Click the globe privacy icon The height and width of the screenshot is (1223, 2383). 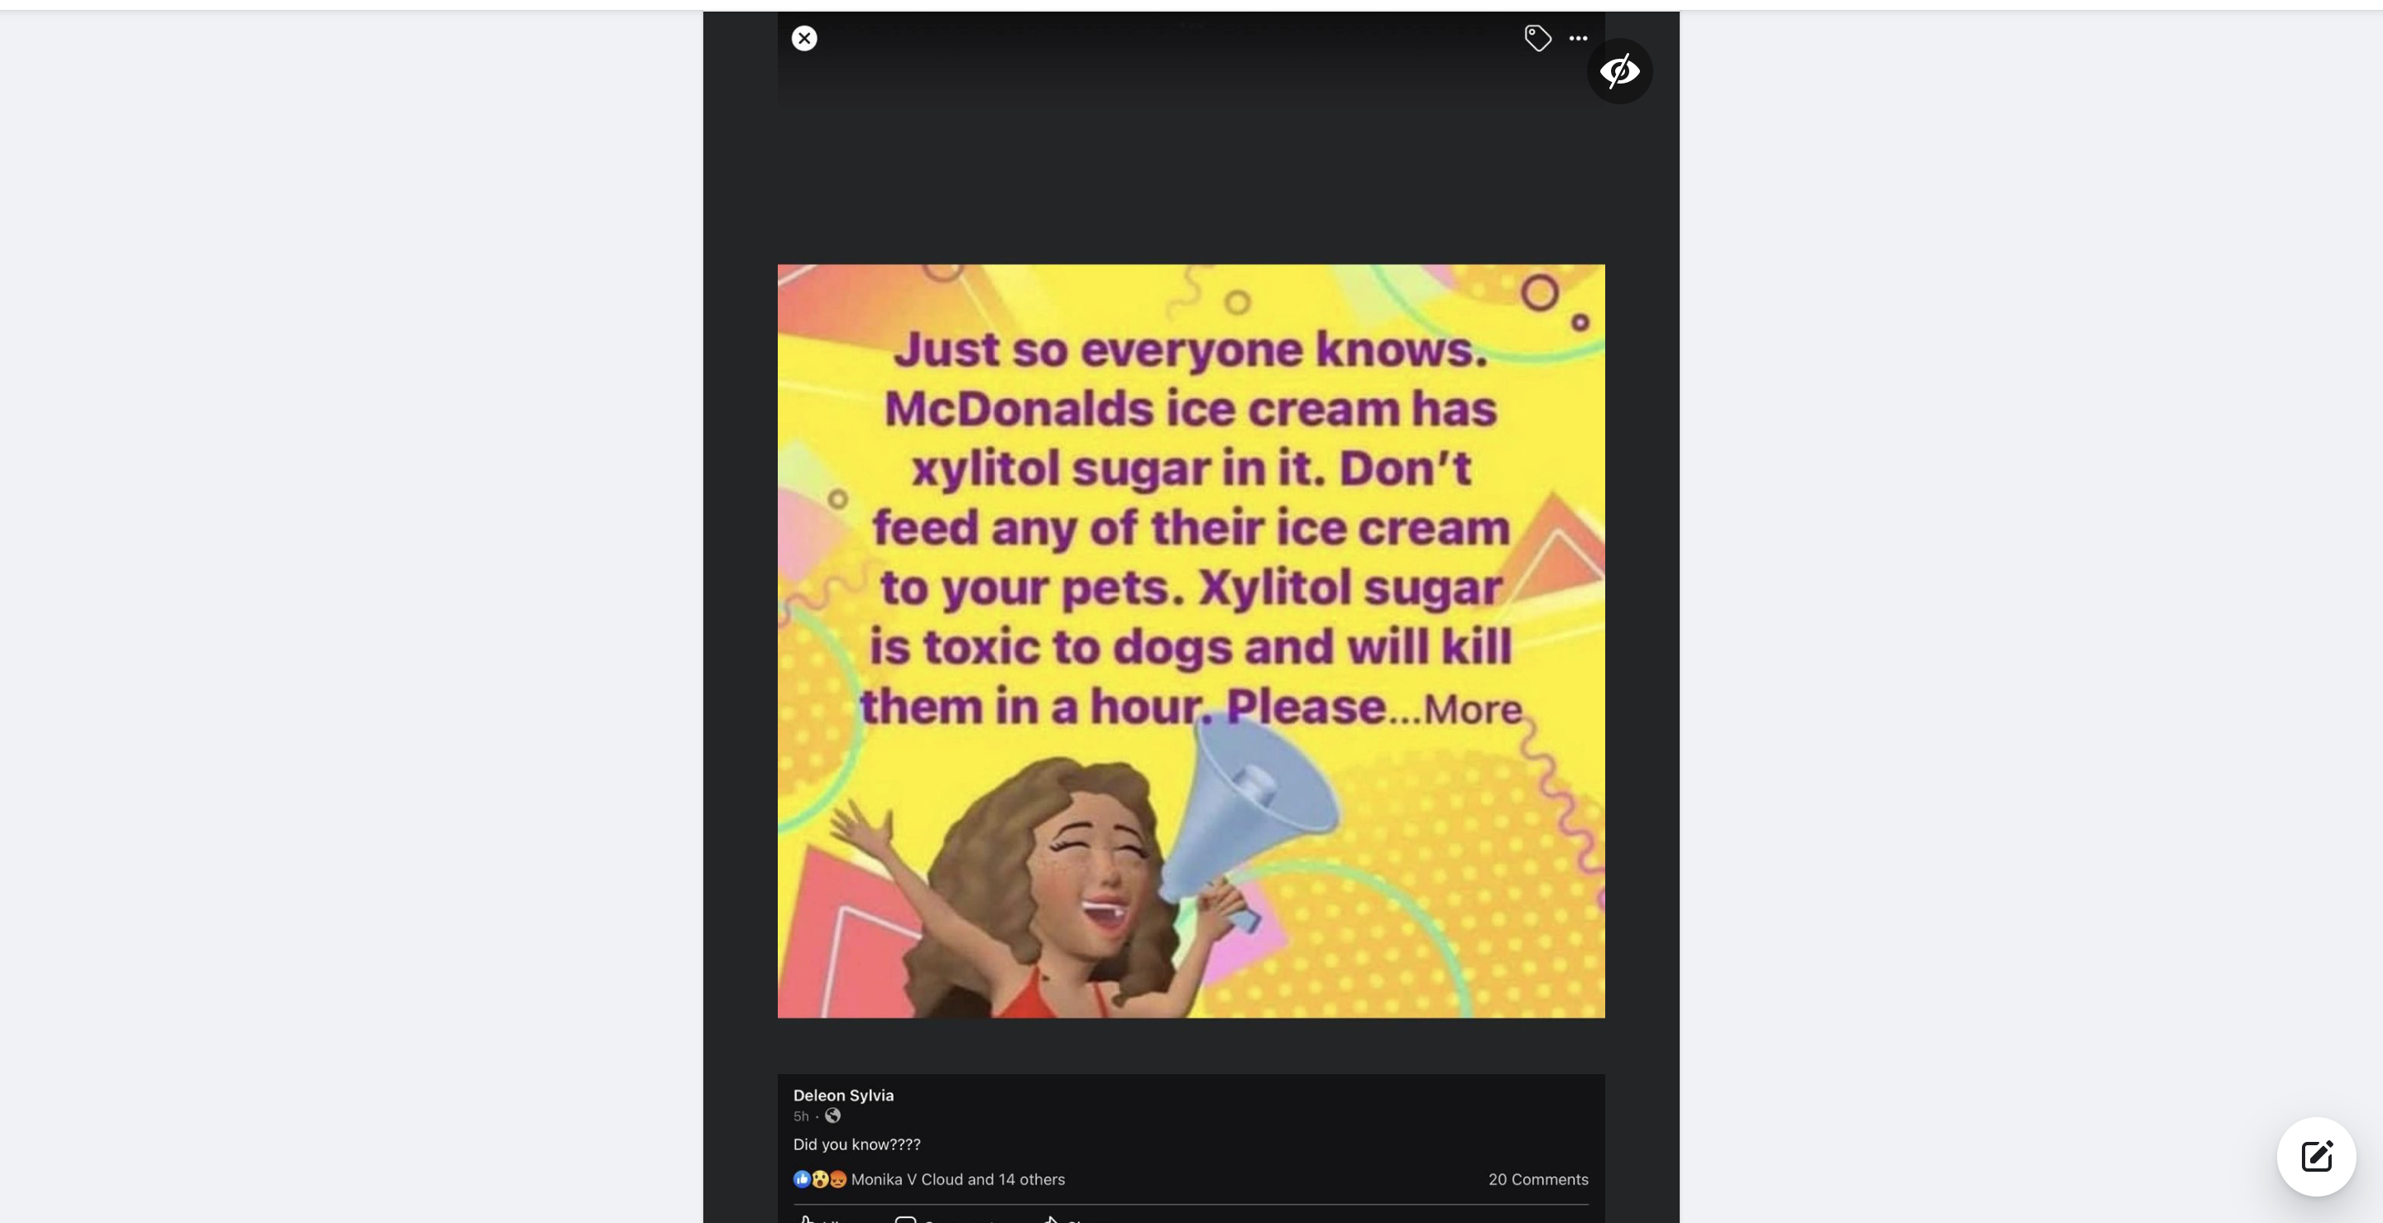[832, 1116]
